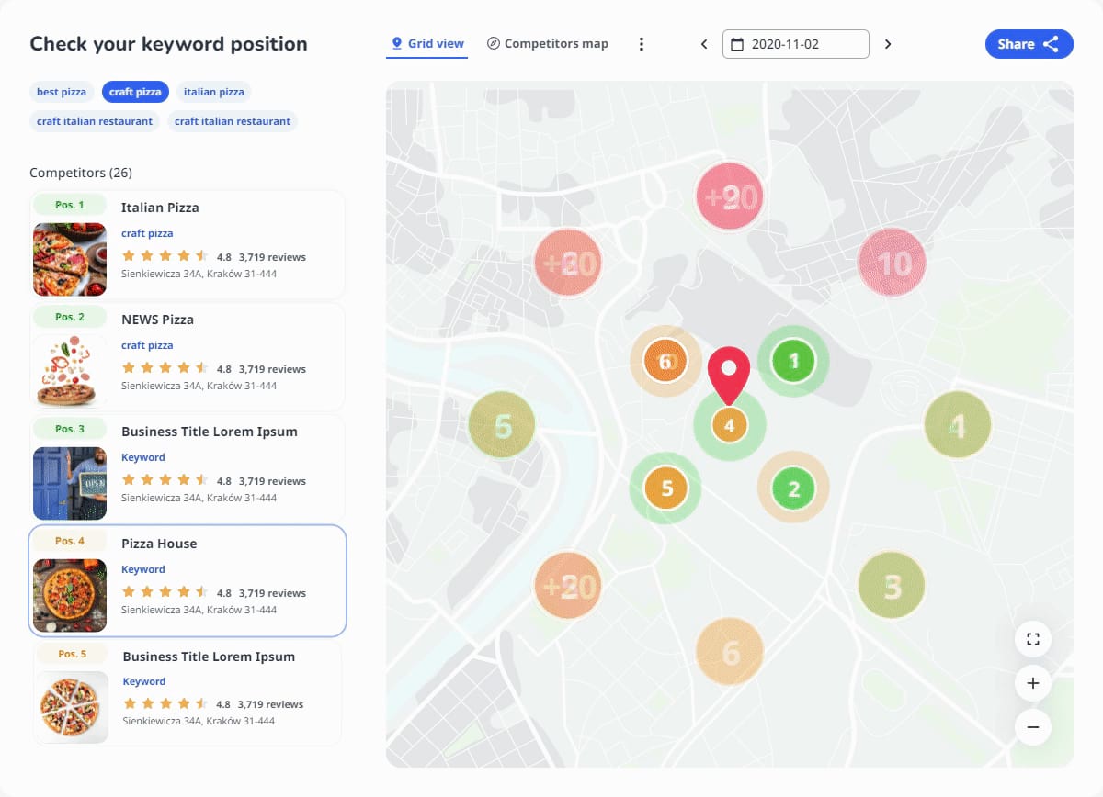Click the Pizza House thumbnail image

pyautogui.click(x=70, y=595)
